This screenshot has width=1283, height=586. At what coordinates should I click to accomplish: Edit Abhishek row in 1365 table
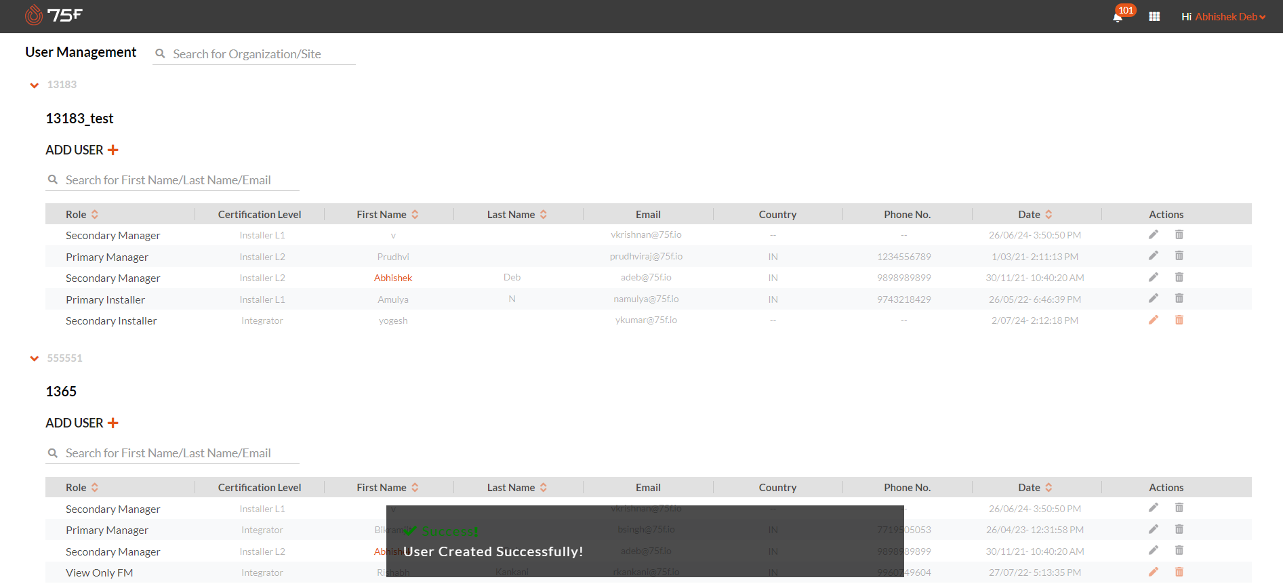click(1154, 550)
